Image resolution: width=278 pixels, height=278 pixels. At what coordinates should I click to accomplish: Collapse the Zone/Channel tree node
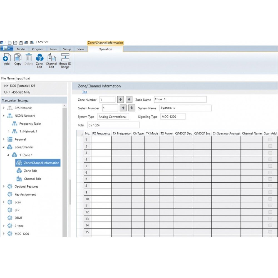coord(4,147)
